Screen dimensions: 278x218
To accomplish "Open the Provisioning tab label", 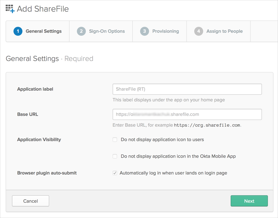I will pos(166,31).
